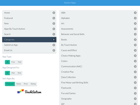140x105 pixels.
Task: Filter apps by Free type
Action: (13, 62)
